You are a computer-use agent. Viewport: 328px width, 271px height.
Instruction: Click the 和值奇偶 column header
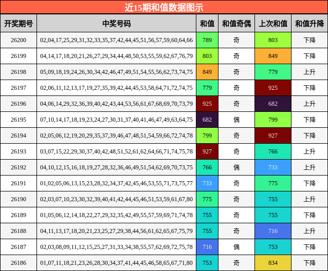236,24
